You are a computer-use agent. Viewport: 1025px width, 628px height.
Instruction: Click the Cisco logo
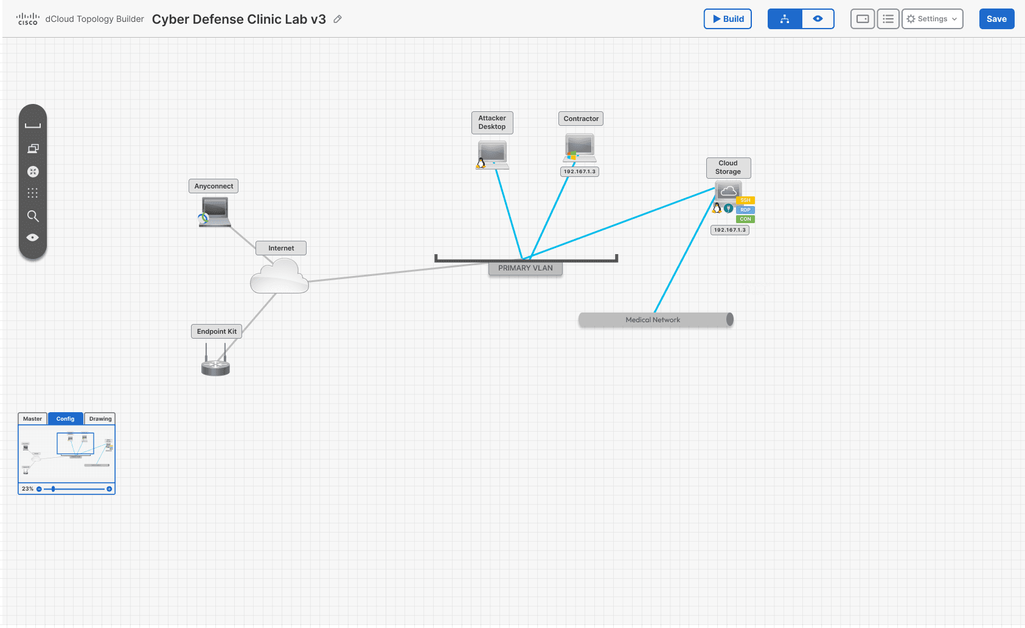coord(28,19)
